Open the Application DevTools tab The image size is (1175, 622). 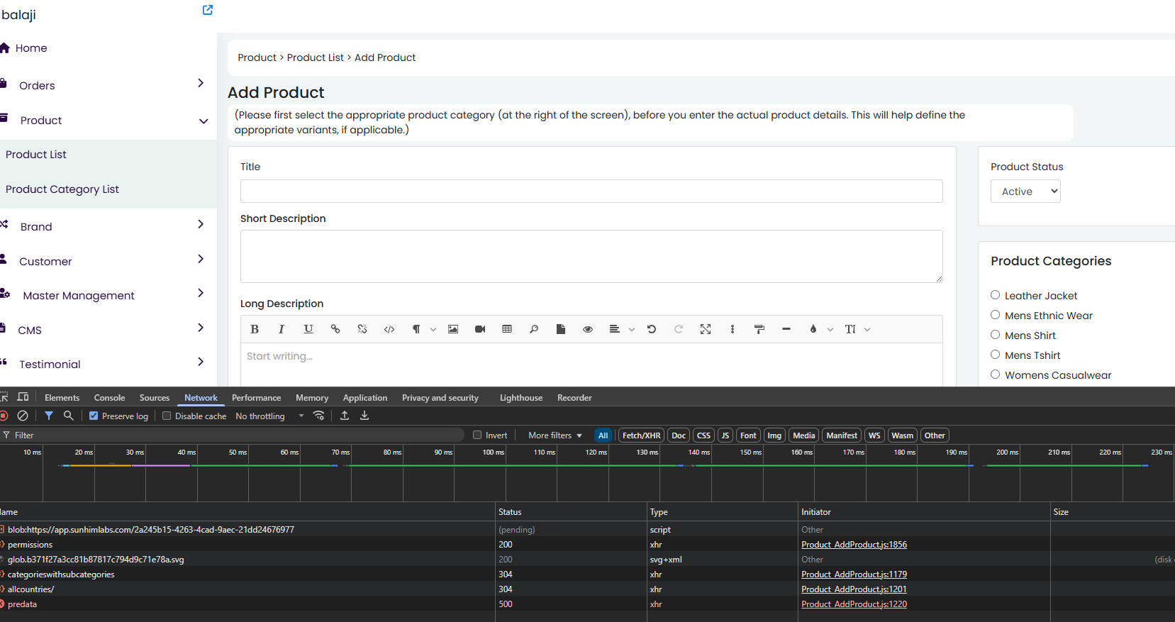pos(365,398)
